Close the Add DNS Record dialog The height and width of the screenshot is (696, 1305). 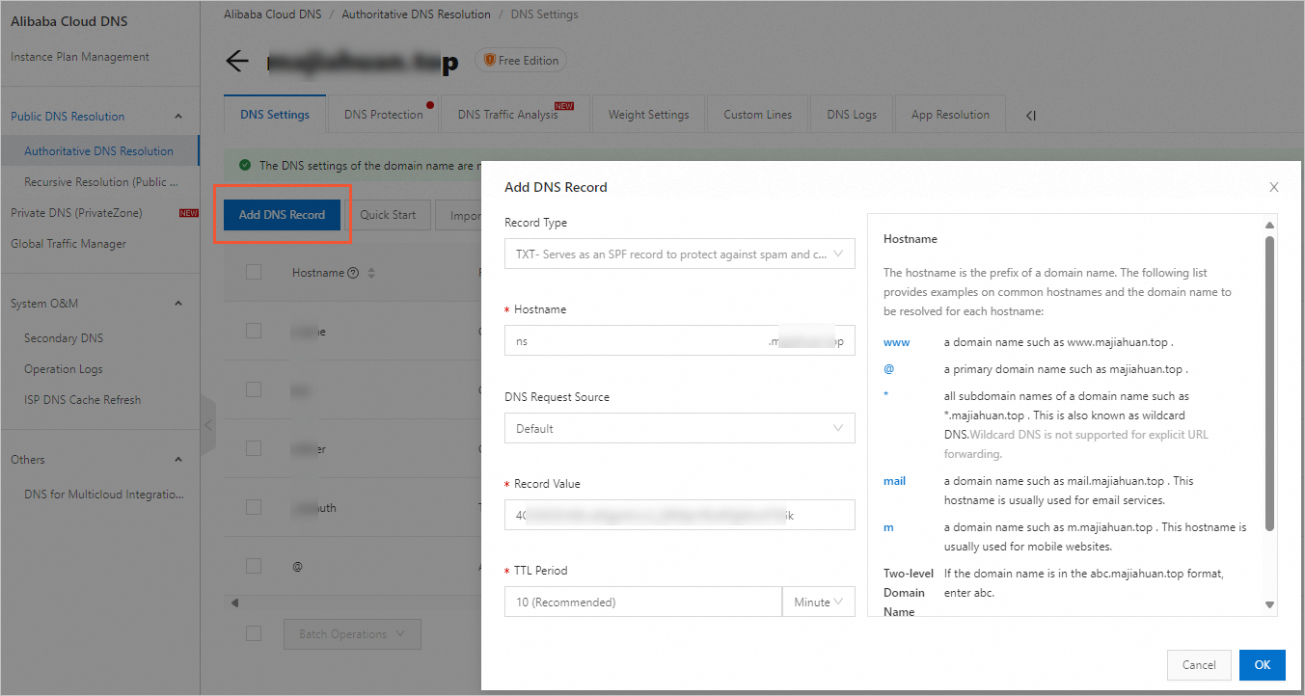point(1273,186)
